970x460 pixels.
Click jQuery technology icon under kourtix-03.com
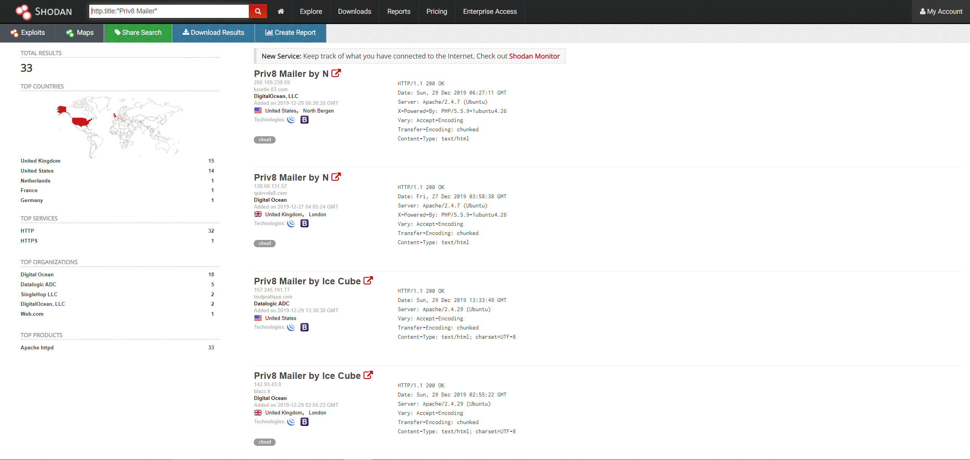click(x=291, y=120)
